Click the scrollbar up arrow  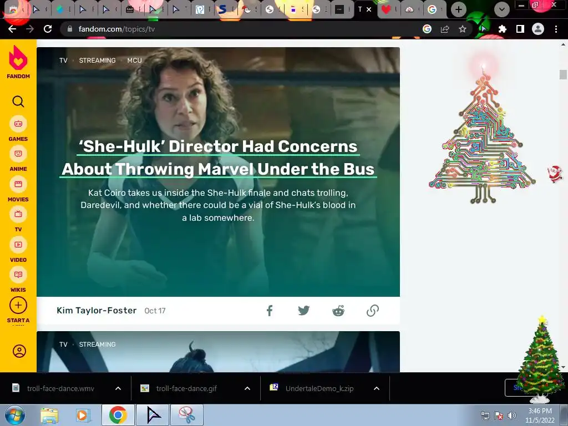point(563,44)
